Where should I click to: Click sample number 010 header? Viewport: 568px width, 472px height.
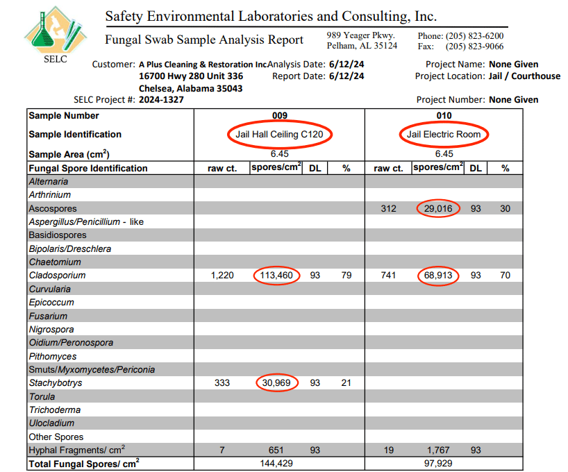(x=444, y=116)
